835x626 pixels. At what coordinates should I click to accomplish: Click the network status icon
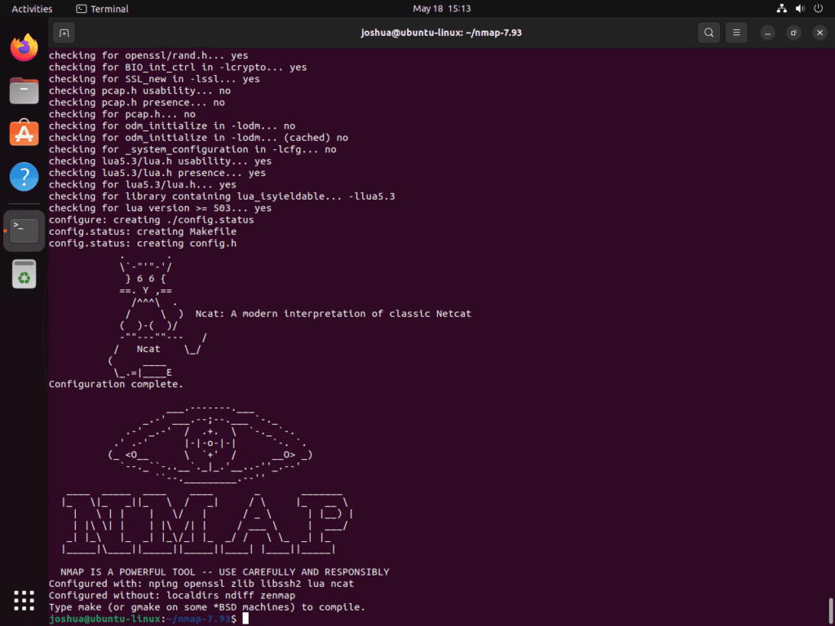(781, 9)
